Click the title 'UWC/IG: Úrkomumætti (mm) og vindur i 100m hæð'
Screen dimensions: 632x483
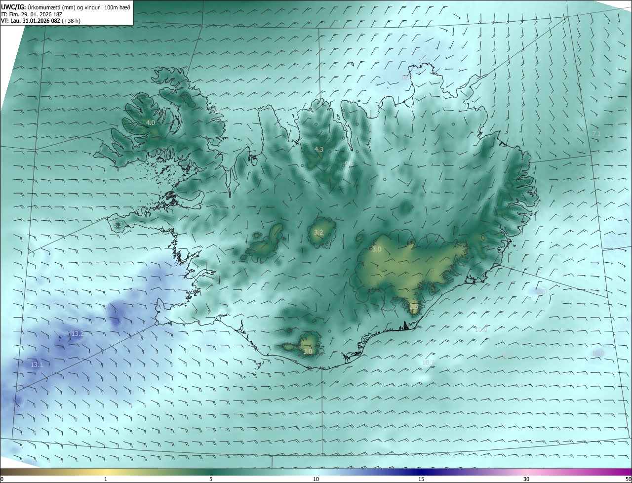click(x=65, y=6)
